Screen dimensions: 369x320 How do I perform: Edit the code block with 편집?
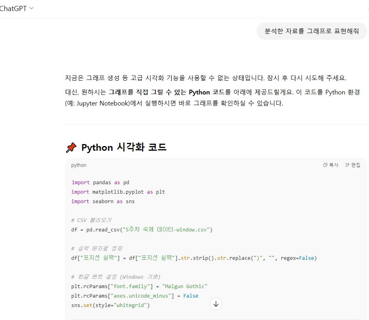pyautogui.click(x=352, y=165)
